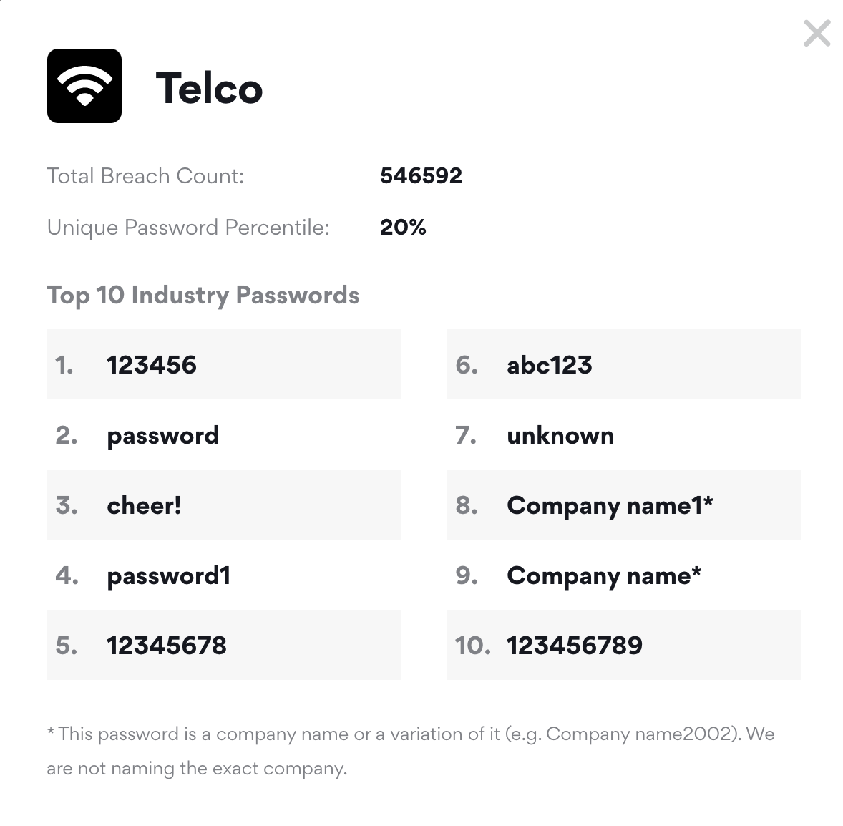Click the Telco Wi-Fi industry icon
The image size is (843, 826).
pyautogui.click(x=84, y=86)
